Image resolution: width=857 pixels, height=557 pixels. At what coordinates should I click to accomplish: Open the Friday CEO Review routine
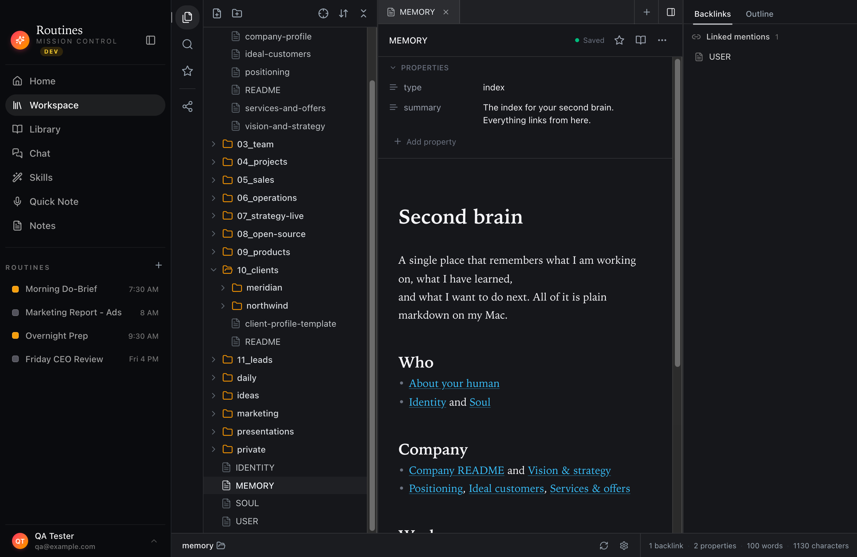pos(85,359)
